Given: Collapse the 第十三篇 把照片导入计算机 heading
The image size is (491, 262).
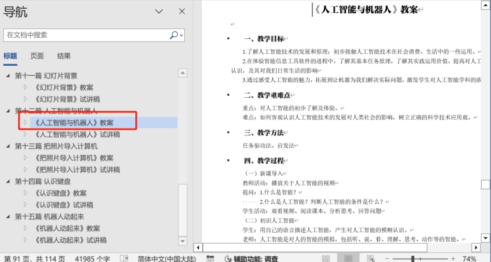Looking at the screenshot, I should 8,146.
